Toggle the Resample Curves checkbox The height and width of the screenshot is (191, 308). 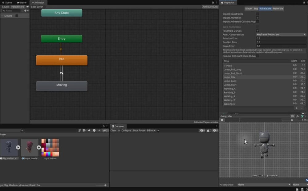[257, 31]
